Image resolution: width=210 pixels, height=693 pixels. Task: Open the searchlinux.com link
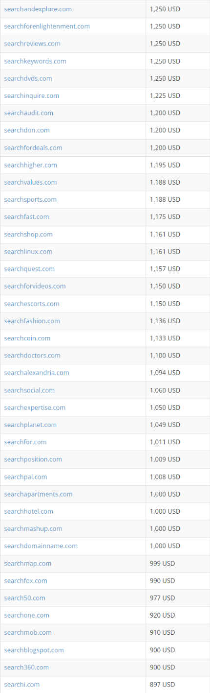(28, 251)
